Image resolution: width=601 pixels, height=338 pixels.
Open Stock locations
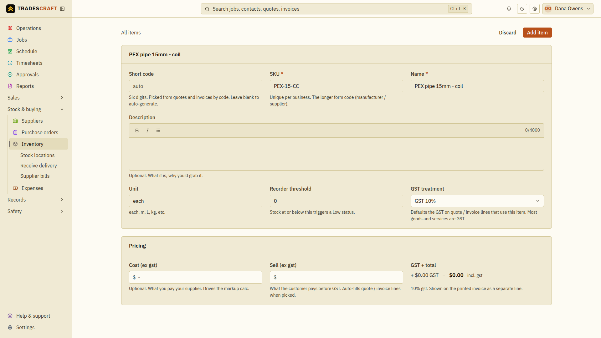37,155
